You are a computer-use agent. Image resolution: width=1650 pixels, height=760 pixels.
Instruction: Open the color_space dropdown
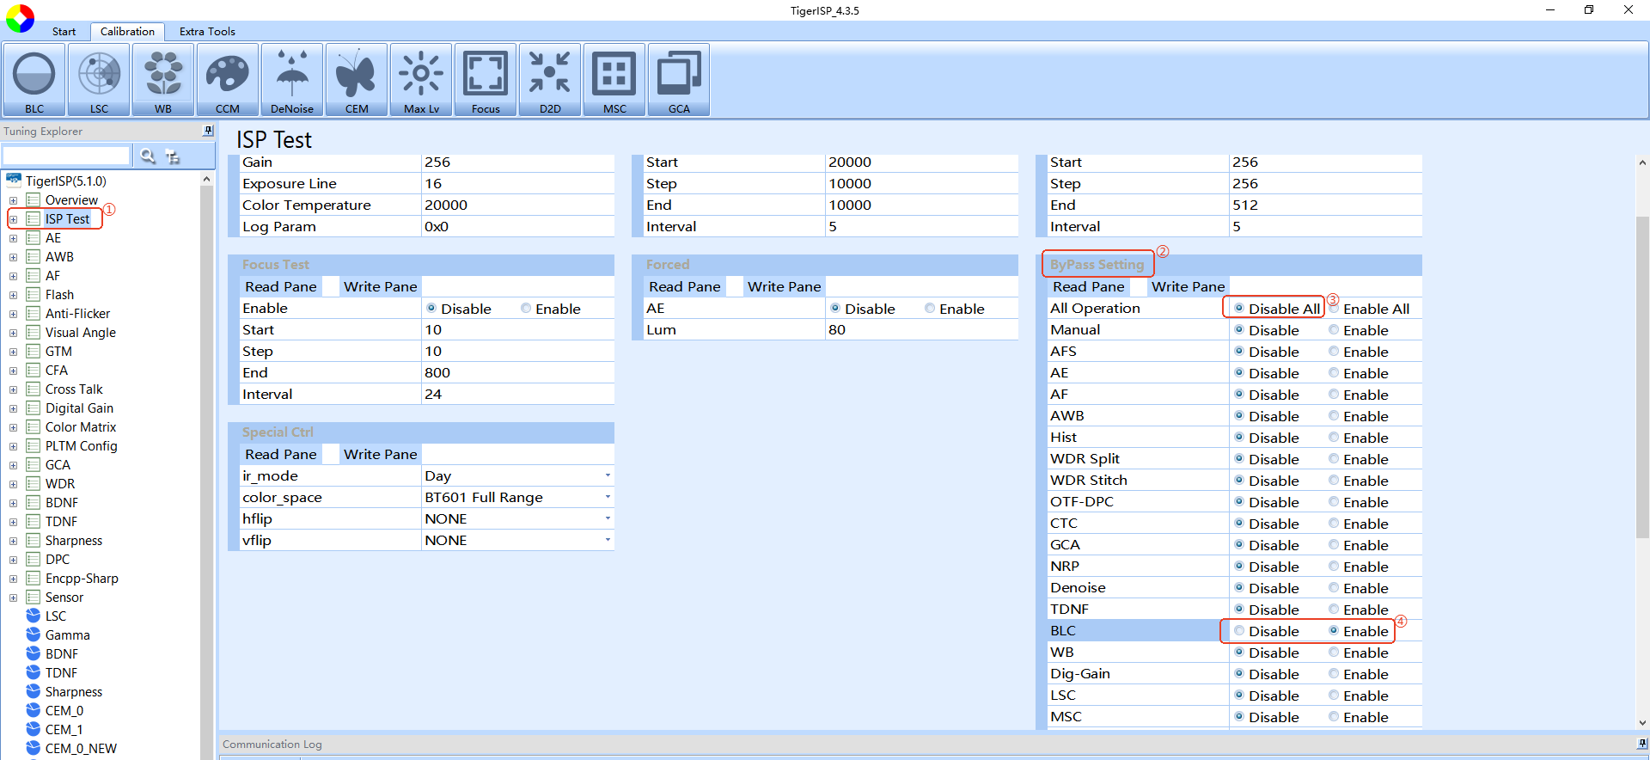coord(607,497)
